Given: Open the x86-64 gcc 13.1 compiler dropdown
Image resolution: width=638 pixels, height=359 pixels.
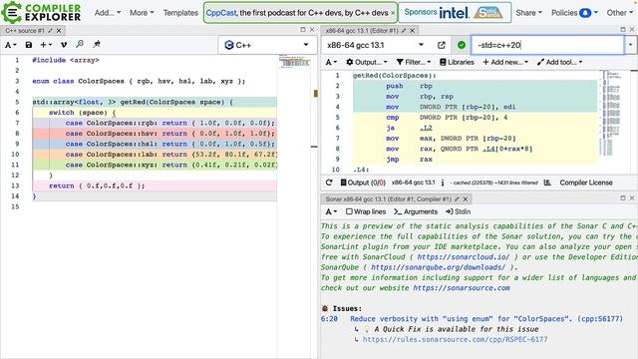Looking at the screenshot, I should coord(375,45).
